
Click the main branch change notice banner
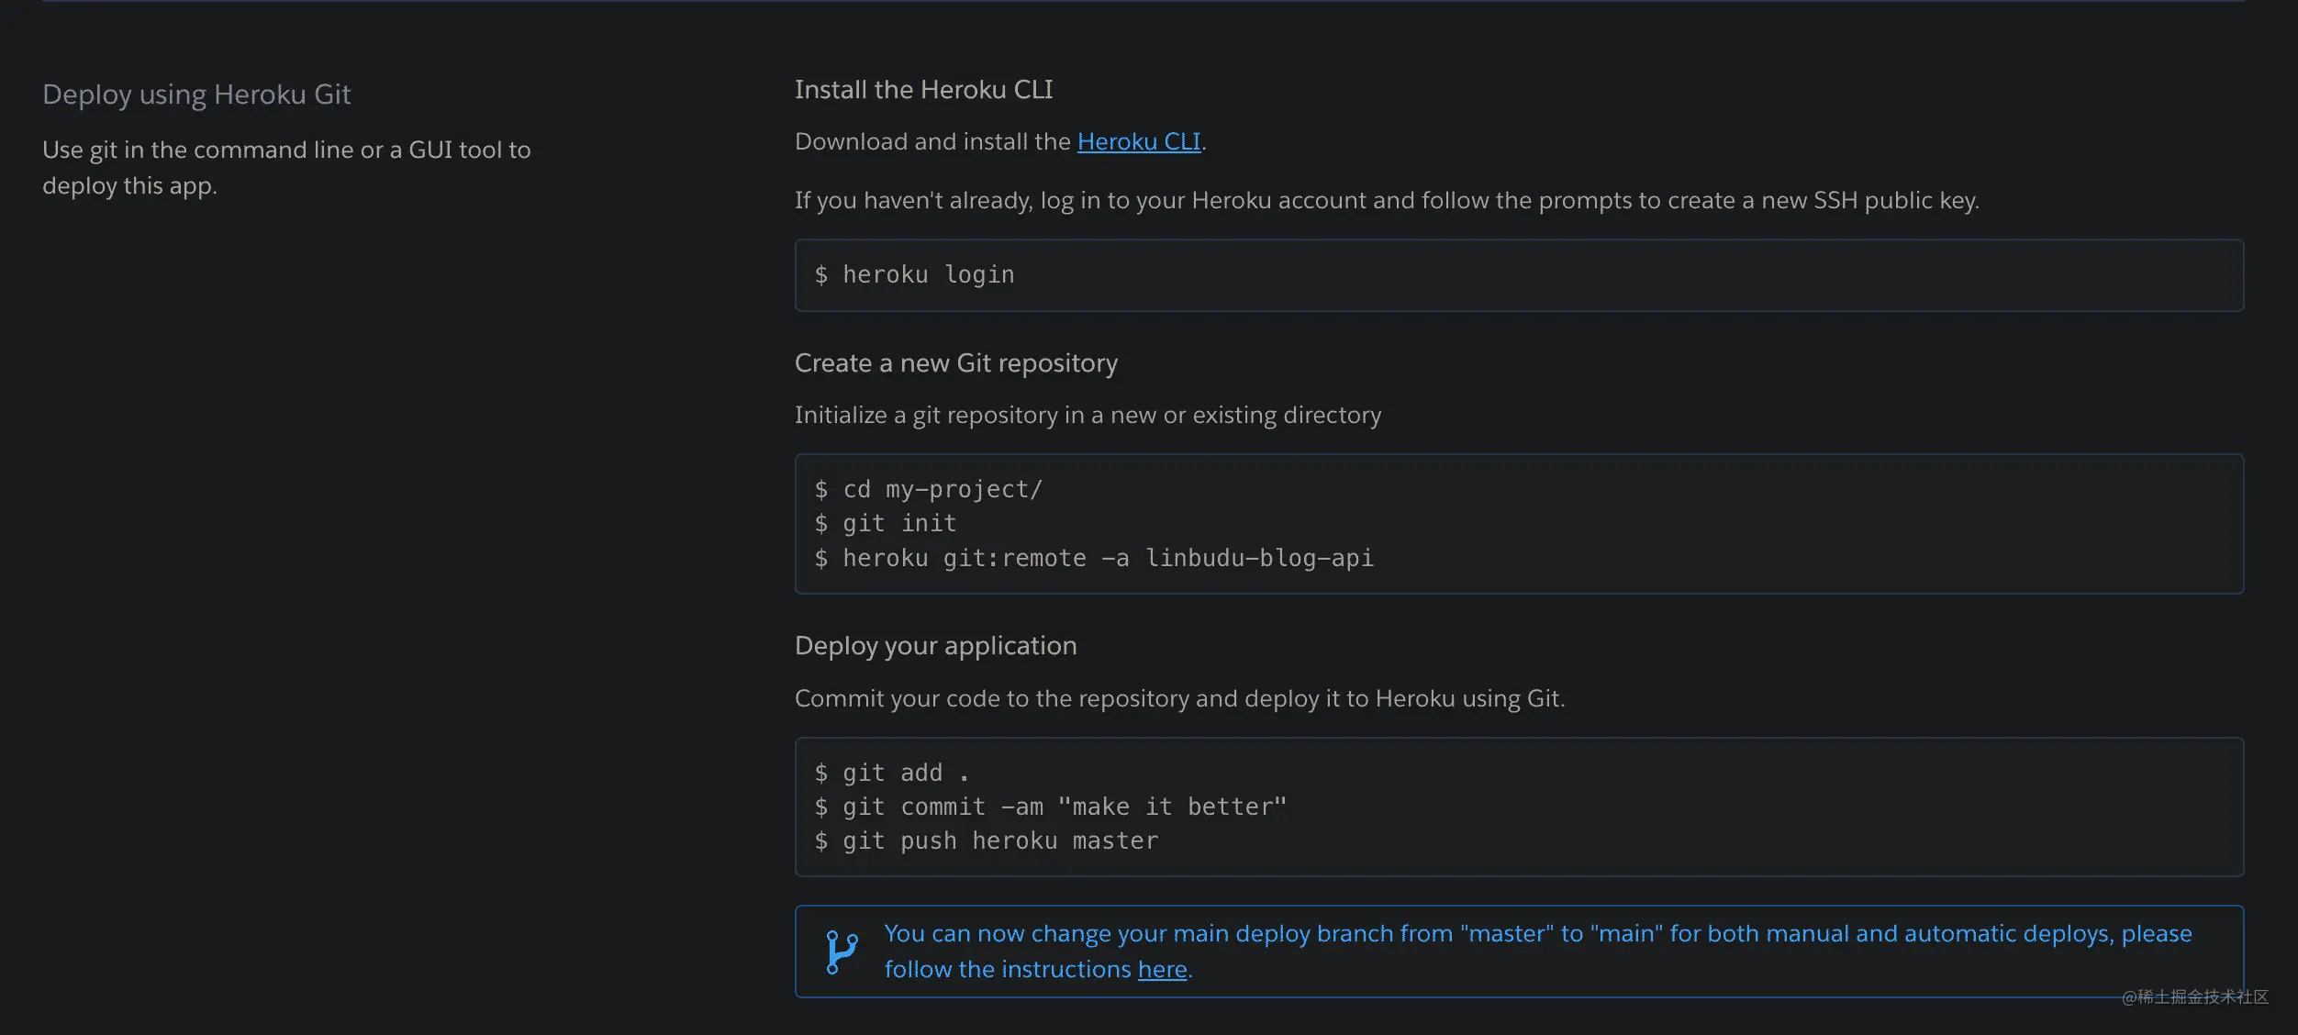(1519, 952)
